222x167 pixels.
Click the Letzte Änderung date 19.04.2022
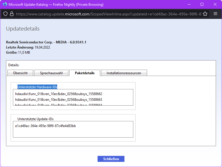tap(42, 47)
